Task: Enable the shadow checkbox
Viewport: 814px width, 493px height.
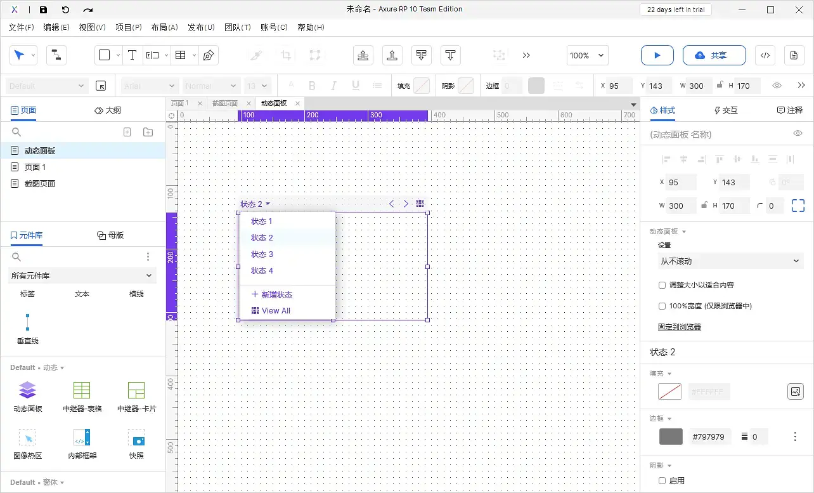Action: (x=662, y=481)
